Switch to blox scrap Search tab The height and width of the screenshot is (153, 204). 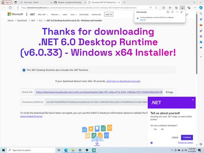point(36,2)
